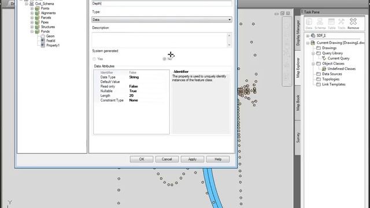Select the Default Value row
The width and height of the screenshot is (370, 208).
131,82
